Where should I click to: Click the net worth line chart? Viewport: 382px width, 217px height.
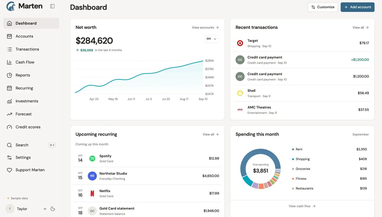click(139, 78)
